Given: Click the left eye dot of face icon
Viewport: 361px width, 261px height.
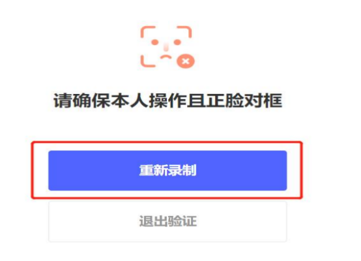Looking at the screenshot, I should 154,42.
